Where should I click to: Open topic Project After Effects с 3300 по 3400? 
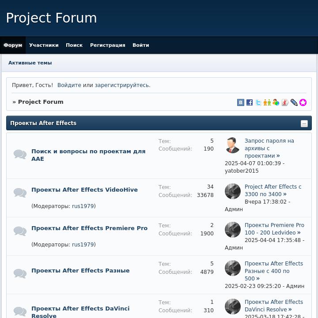(273, 190)
